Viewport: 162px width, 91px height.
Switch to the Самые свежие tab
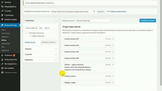tap(31, 28)
